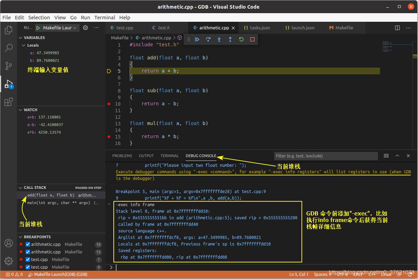The width and height of the screenshot is (418, 279).
Task: Open the Makefile breadcrumb dropdown
Action: click(120, 38)
